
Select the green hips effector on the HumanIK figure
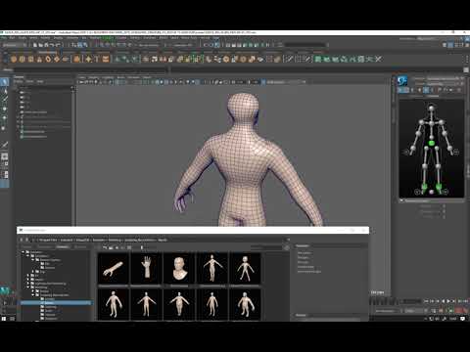tap(432, 143)
